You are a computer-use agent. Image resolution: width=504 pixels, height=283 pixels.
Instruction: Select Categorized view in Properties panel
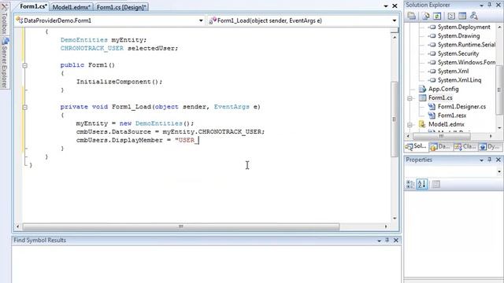tap(410, 184)
